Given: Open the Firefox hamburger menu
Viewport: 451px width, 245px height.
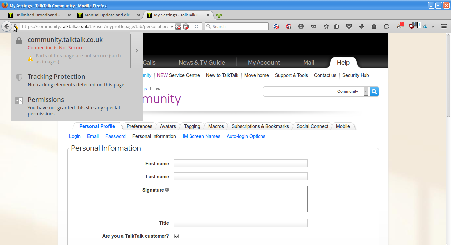Looking at the screenshot, I should 444,26.
